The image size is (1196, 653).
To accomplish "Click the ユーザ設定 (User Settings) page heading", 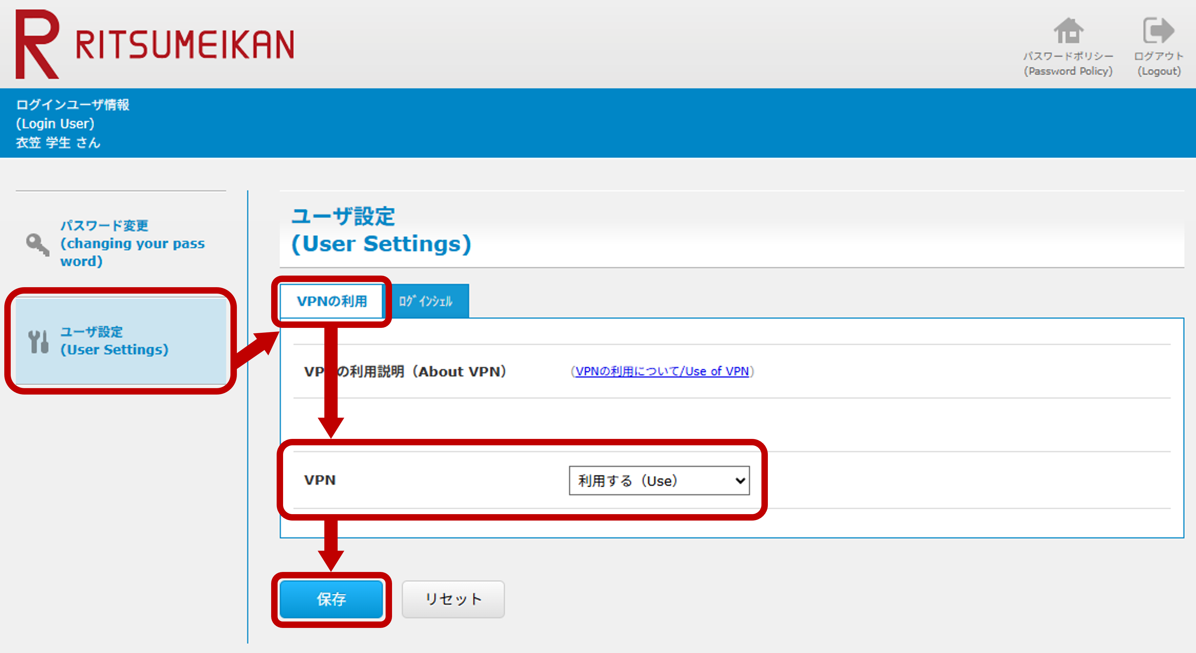I will coord(381,230).
